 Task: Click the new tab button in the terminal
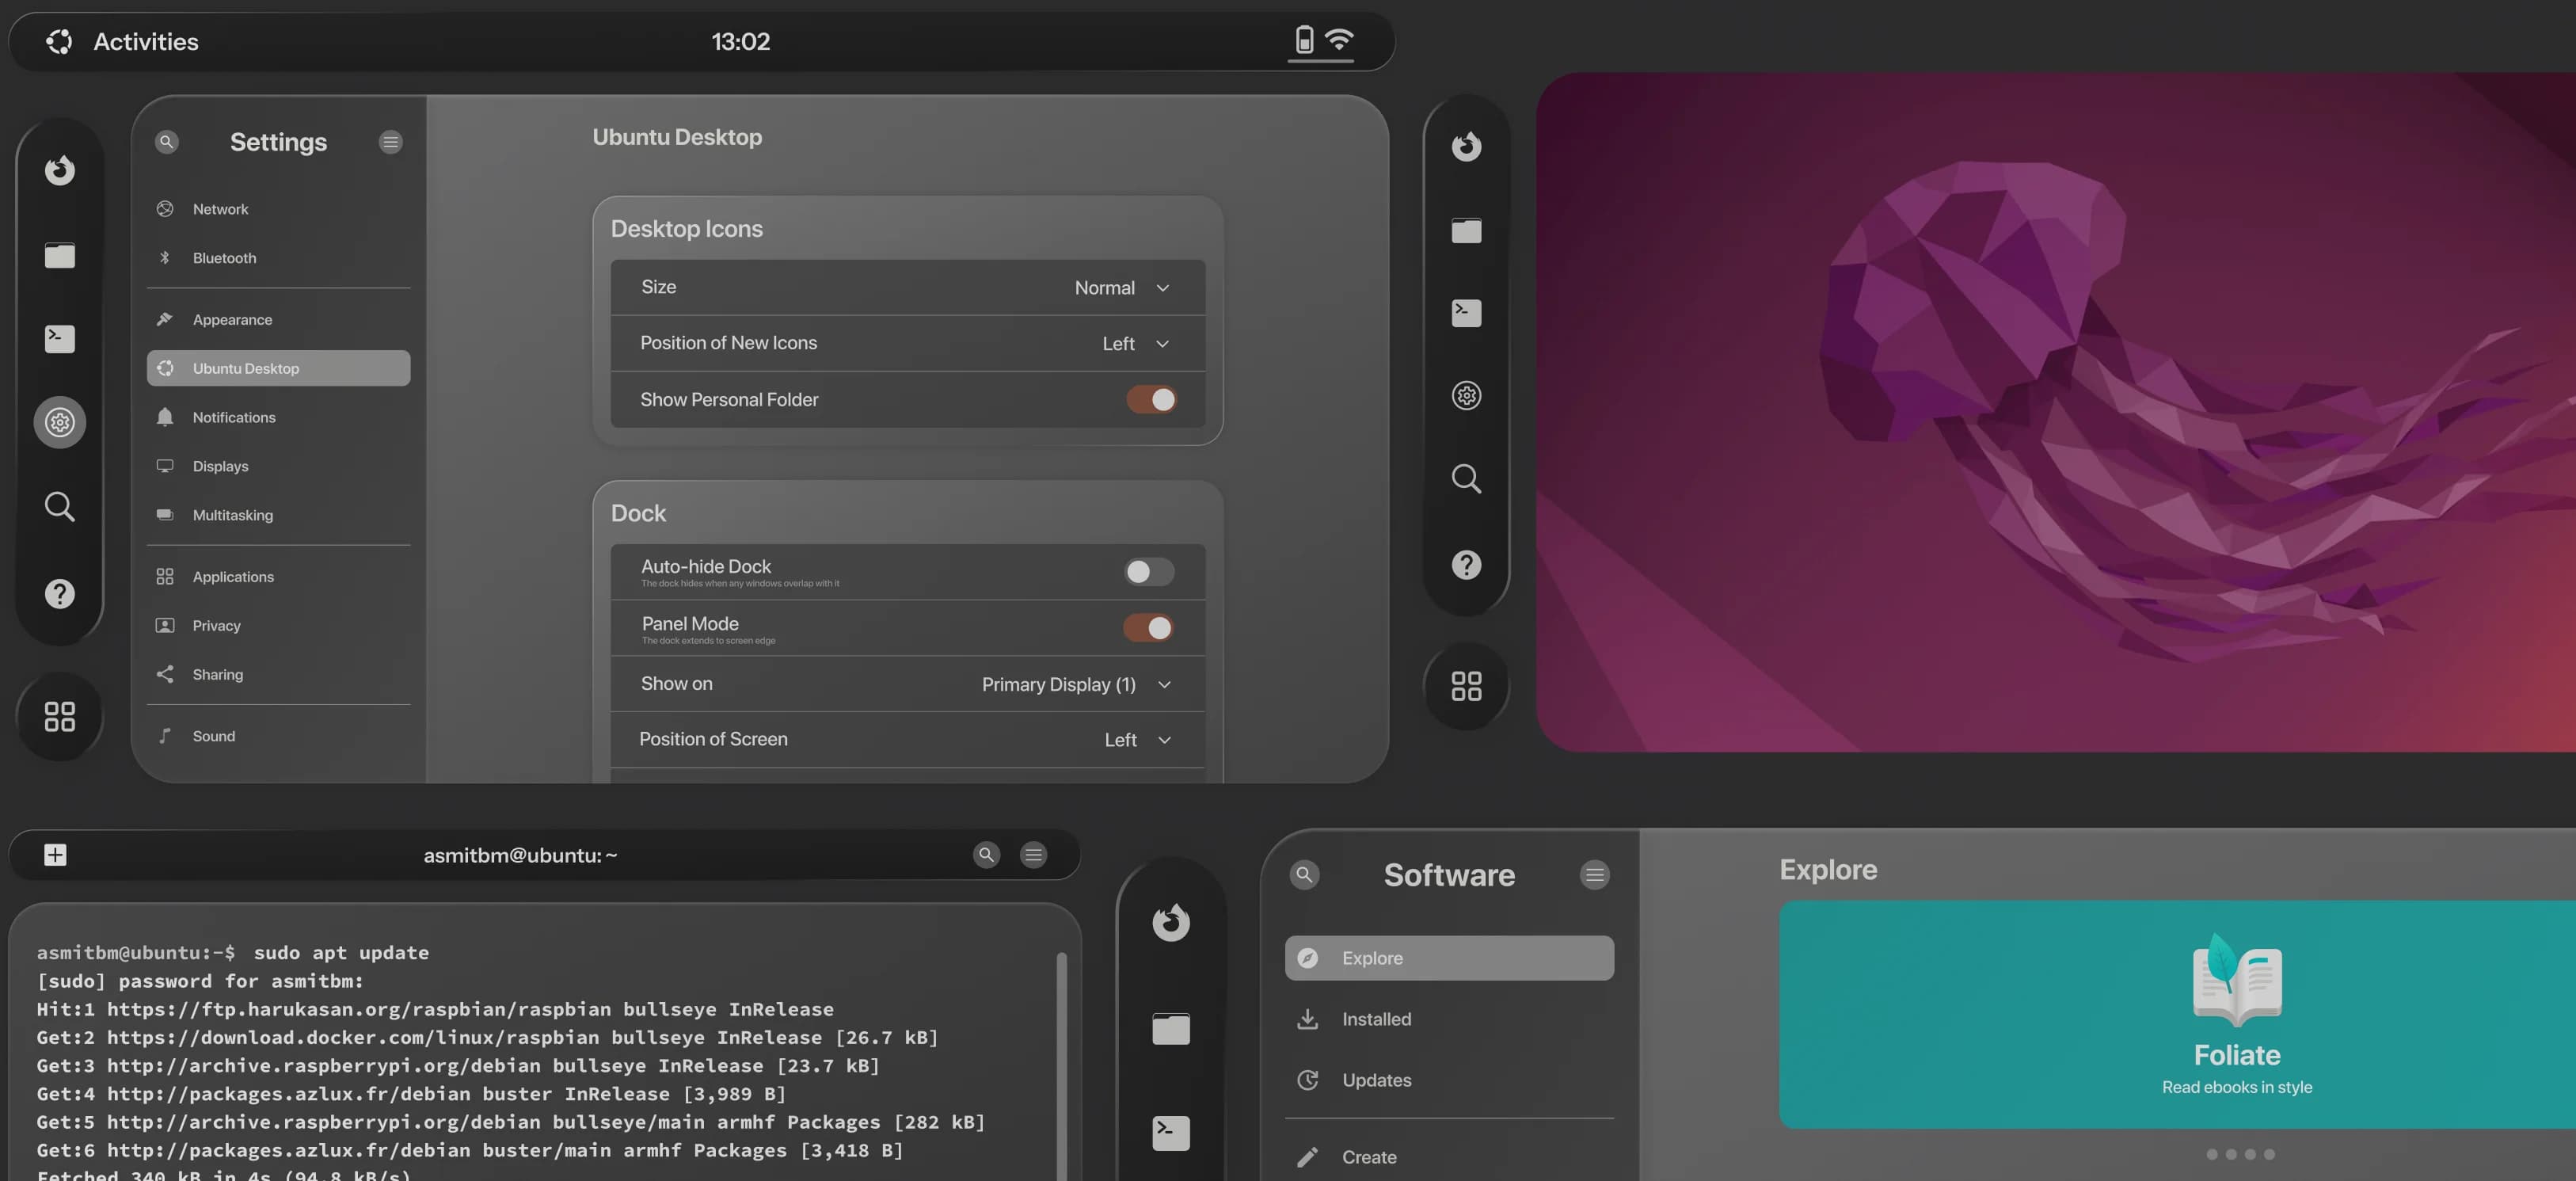(55, 854)
